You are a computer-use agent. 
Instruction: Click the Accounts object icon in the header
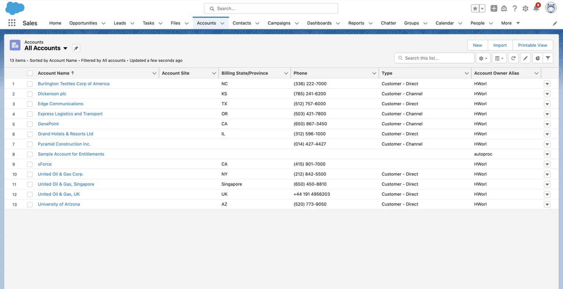coord(15,45)
